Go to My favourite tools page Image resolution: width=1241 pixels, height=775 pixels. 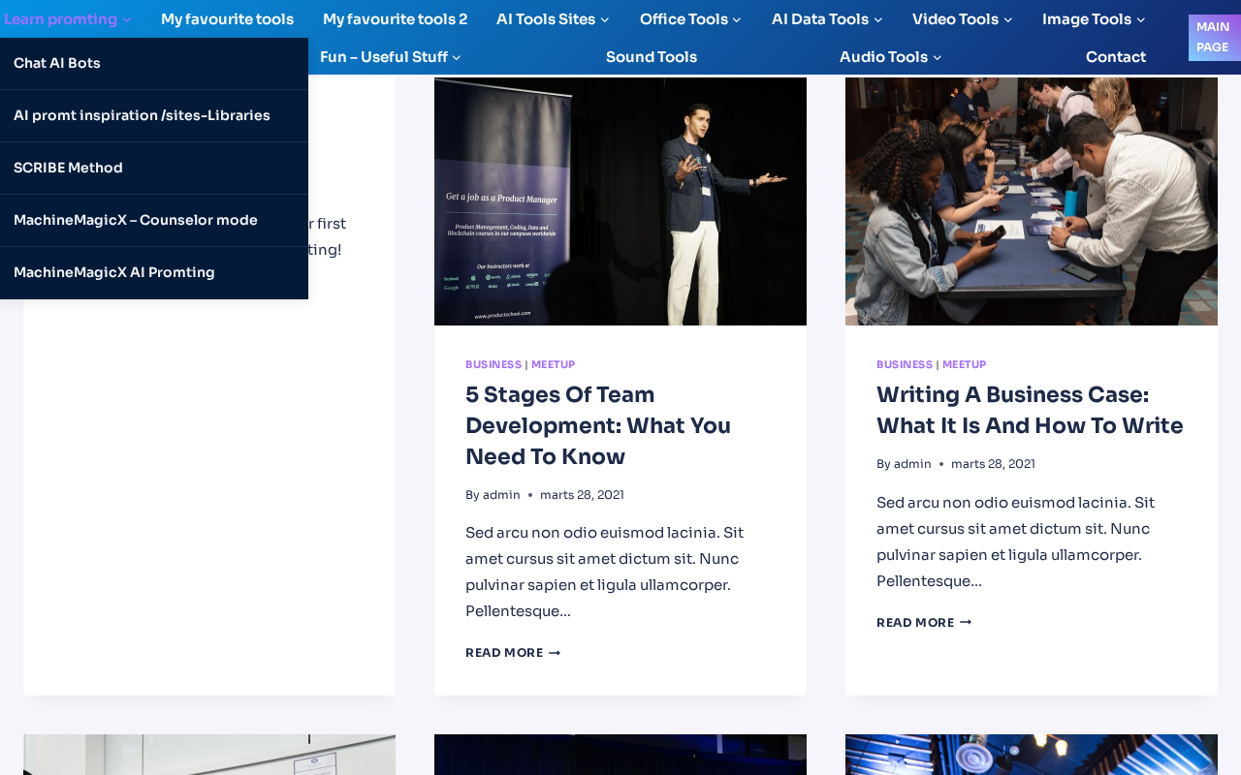coord(227,19)
